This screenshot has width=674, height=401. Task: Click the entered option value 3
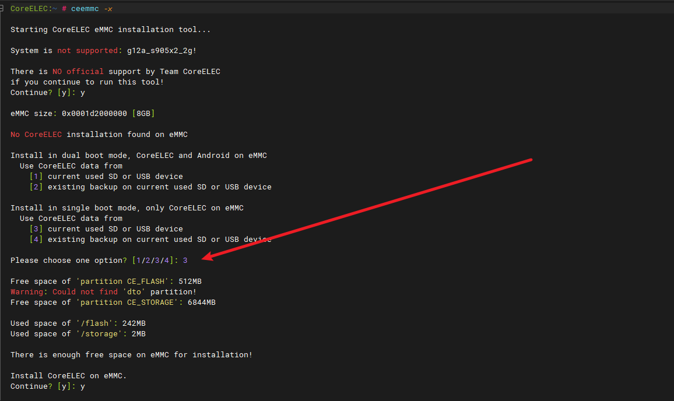click(x=185, y=261)
